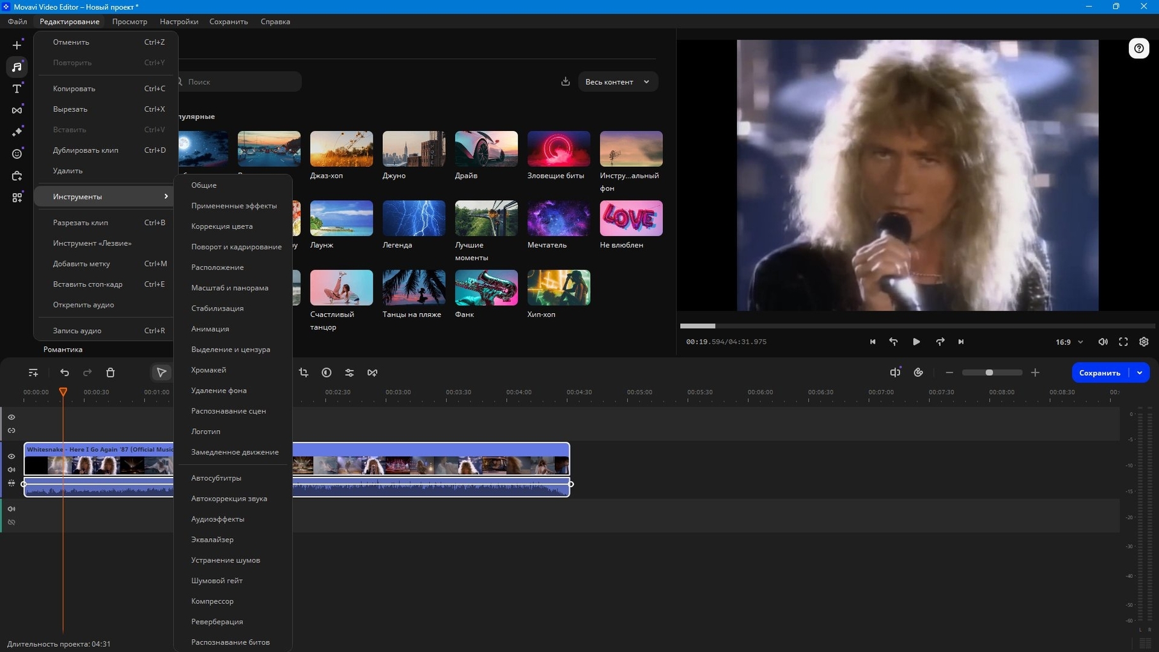Zoom out the timeline with minus
The width and height of the screenshot is (1159, 652).
[949, 373]
